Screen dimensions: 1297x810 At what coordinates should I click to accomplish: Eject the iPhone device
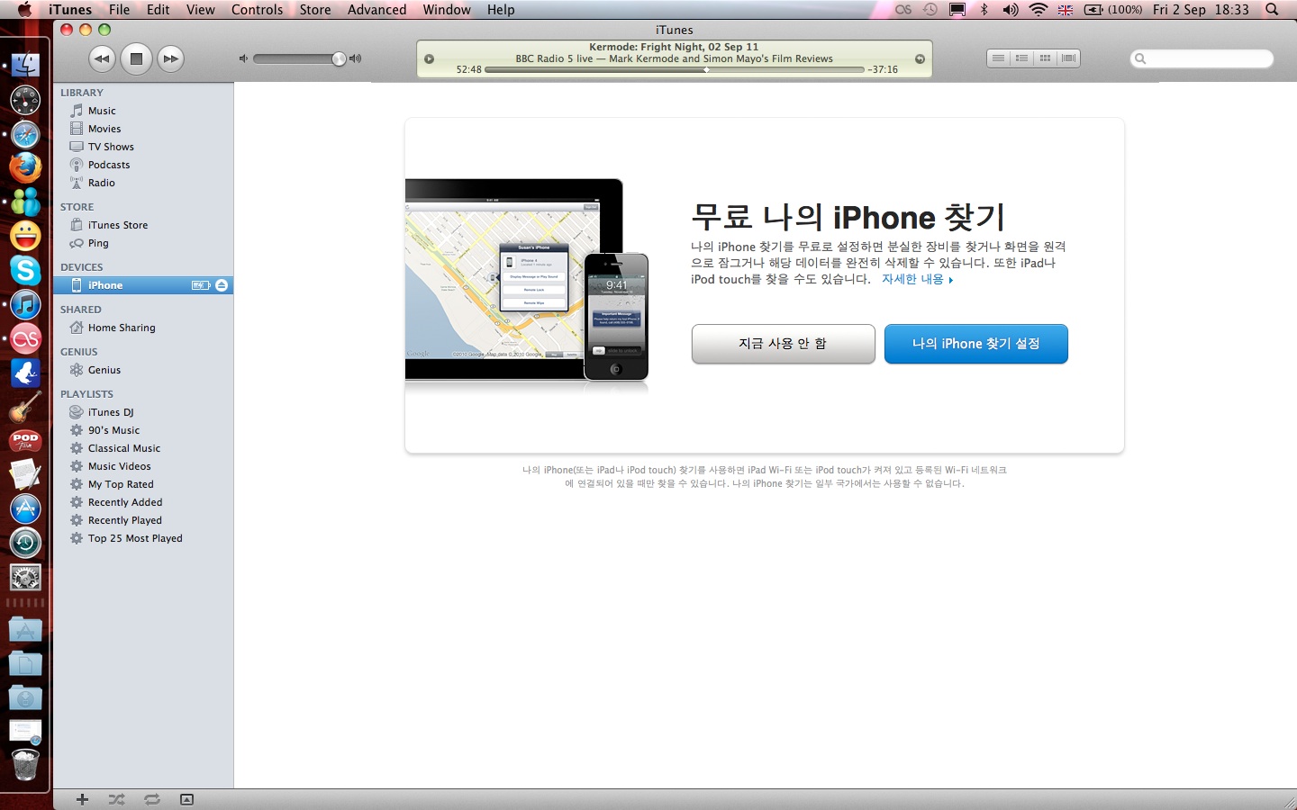click(222, 285)
